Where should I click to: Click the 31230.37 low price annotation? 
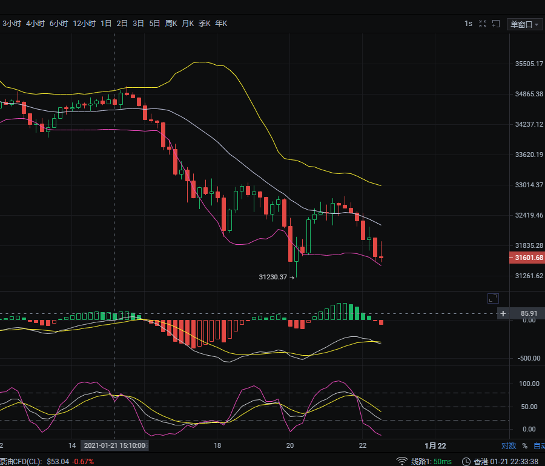click(x=272, y=277)
